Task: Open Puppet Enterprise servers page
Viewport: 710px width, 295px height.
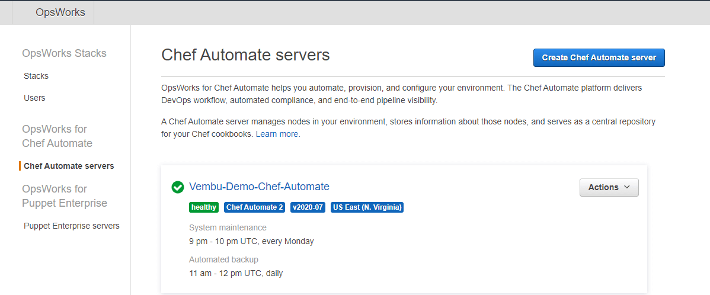Action: coord(72,226)
